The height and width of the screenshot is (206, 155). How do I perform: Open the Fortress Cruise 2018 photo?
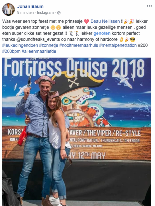(76, 132)
